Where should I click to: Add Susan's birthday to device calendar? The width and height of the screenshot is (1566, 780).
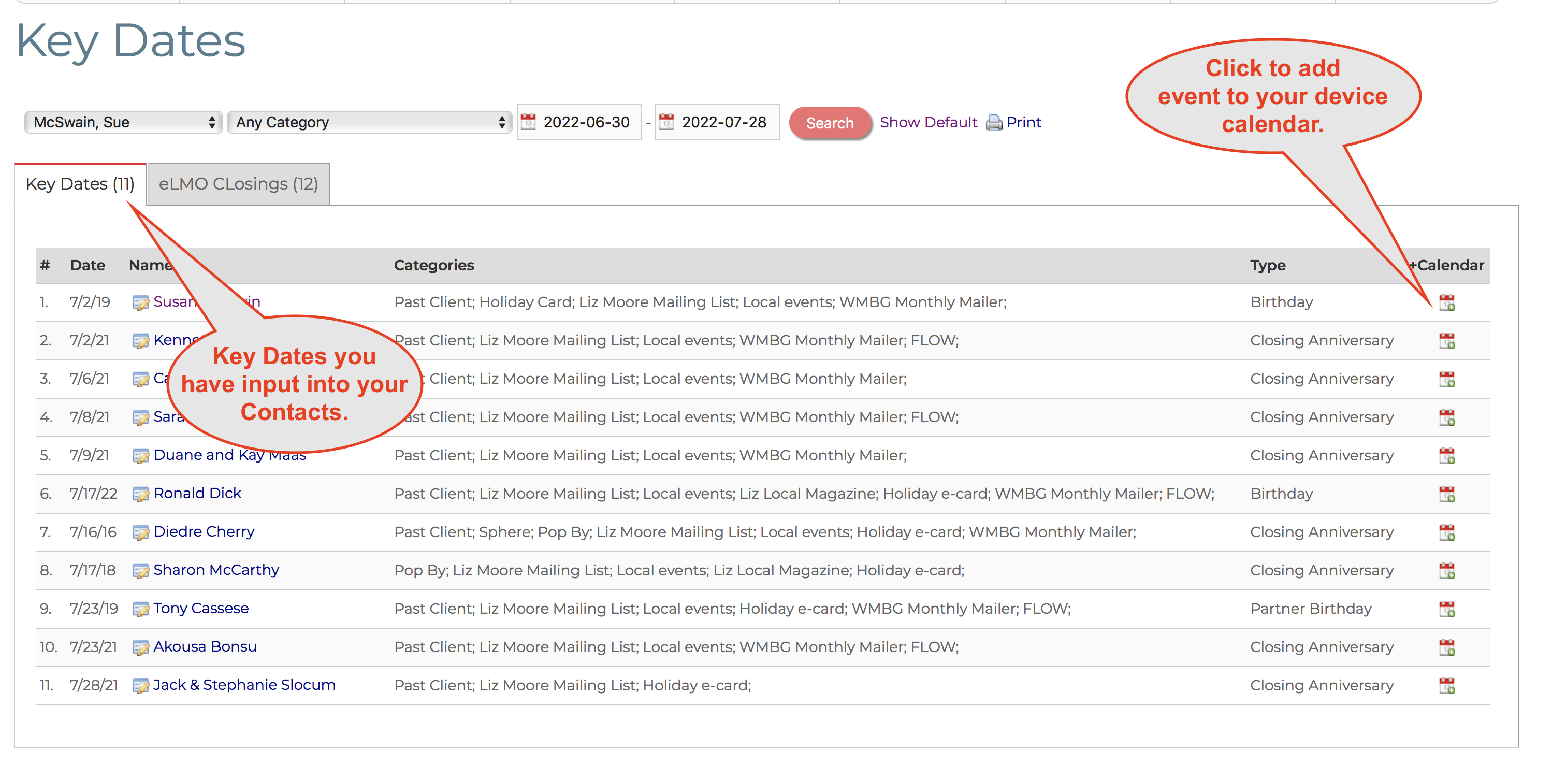(1446, 302)
